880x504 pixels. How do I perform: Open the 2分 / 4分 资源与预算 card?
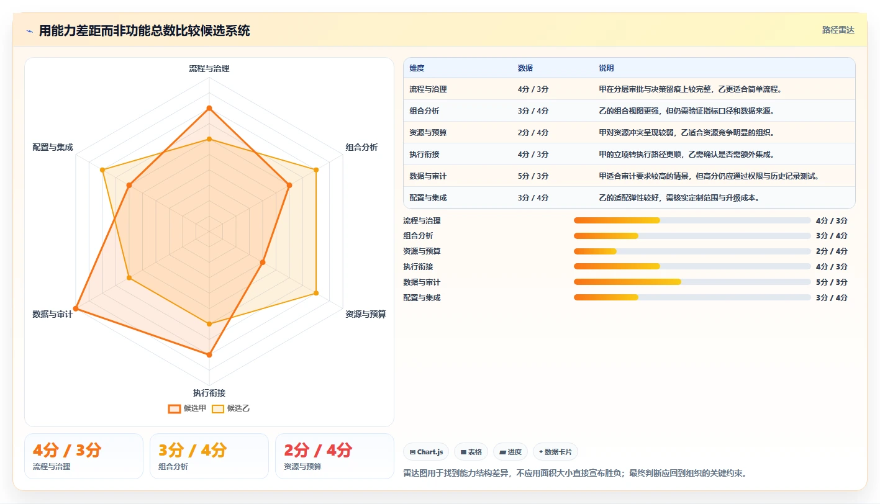[335, 456]
